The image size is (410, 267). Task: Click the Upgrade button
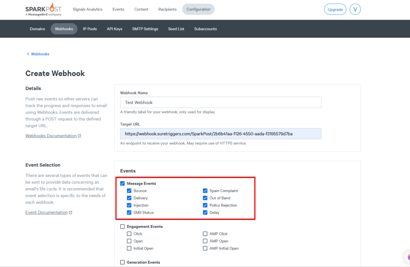click(x=335, y=10)
